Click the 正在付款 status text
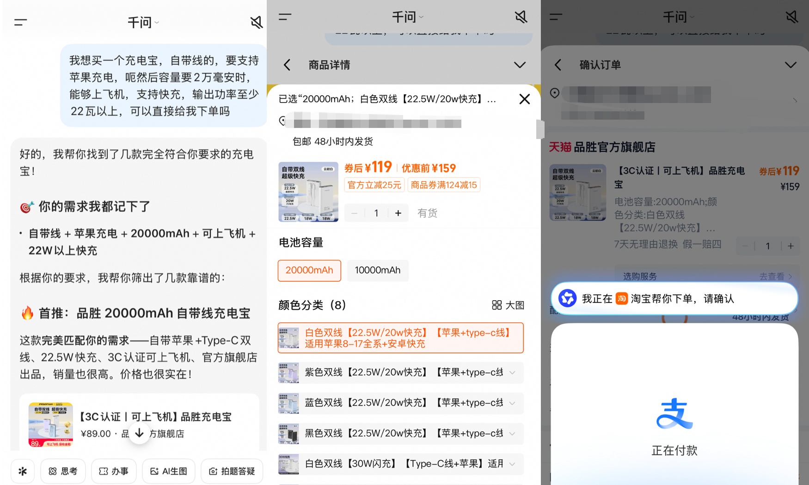809x485 pixels. click(674, 450)
